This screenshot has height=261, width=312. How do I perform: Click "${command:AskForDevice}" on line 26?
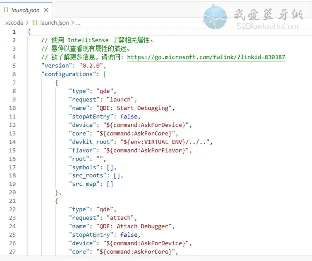pos(146,243)
